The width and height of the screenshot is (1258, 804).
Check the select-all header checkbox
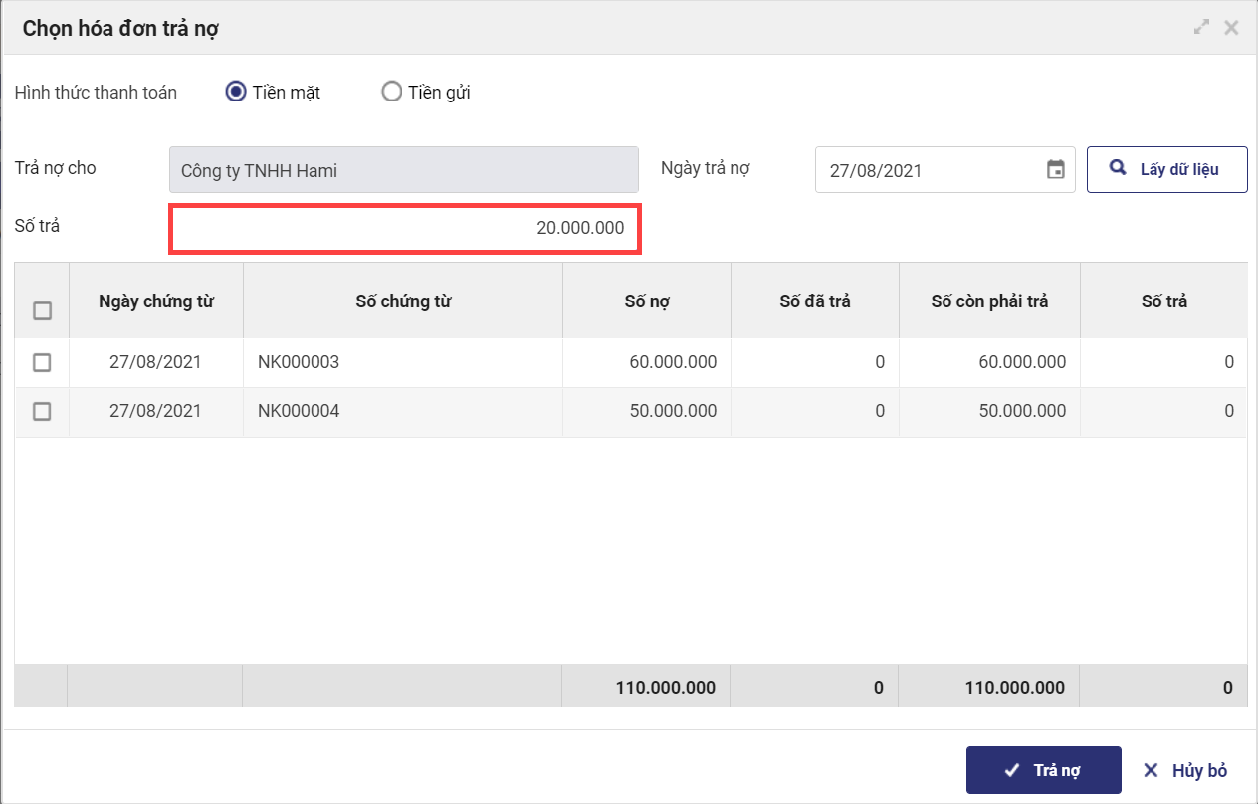pyautogui.click(x=42, y=311)
